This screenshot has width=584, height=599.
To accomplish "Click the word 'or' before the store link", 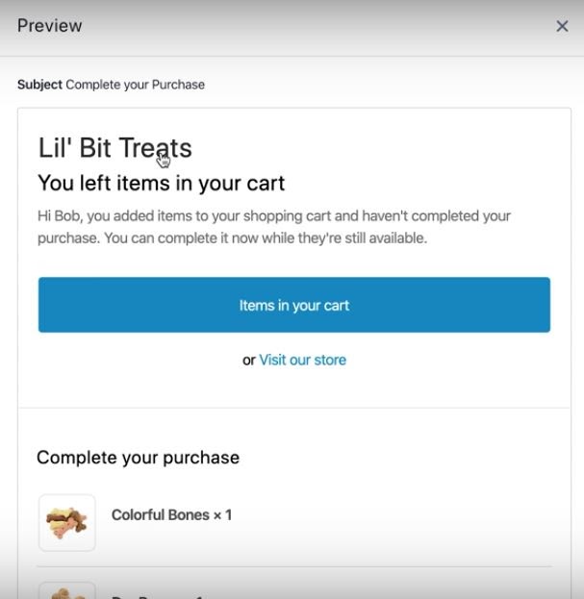I will coord(248,360).
